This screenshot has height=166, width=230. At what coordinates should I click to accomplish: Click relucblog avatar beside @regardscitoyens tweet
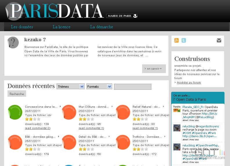click(177, 128)
